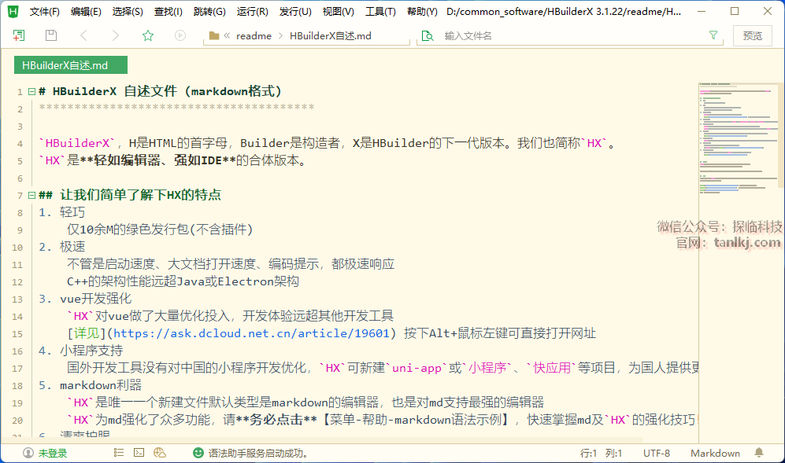Open the Markdown language mode selector
This screenshot has width=785, height=463.
click(715, 453)
